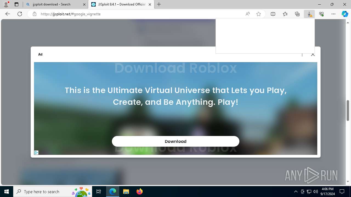This screenshot has height=197, width=351.
Task: Click the ad headline text
Action: (175, 96)
